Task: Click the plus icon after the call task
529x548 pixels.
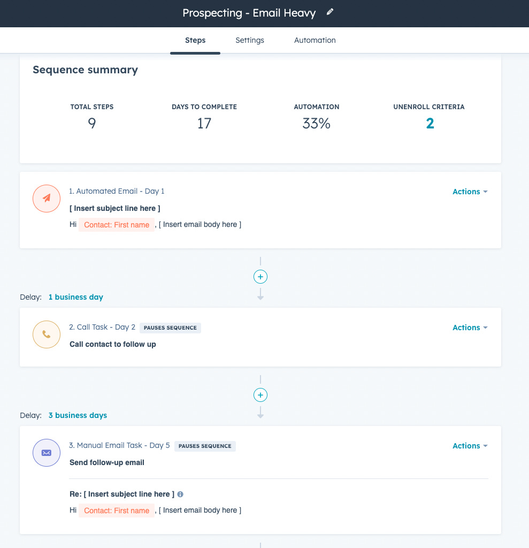Action: point(260,394)
